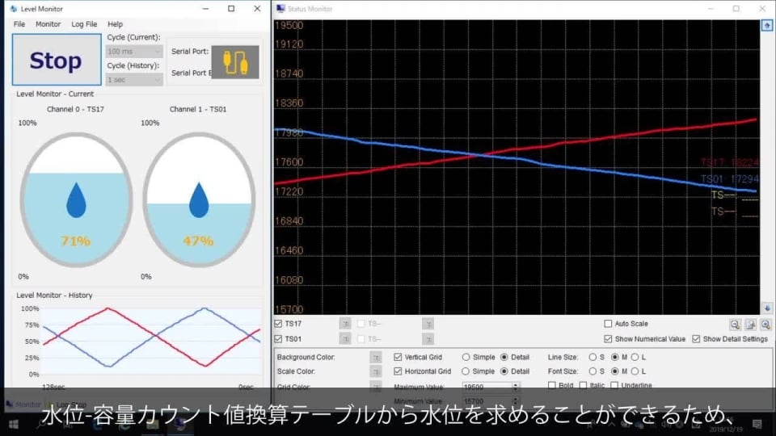
Task: Select Simple for Vertical Grid
Action: coord(466,357)
